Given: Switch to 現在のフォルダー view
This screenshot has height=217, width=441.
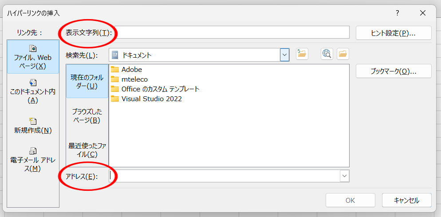Looking at the screenshot, I should [x=87, y=81].
